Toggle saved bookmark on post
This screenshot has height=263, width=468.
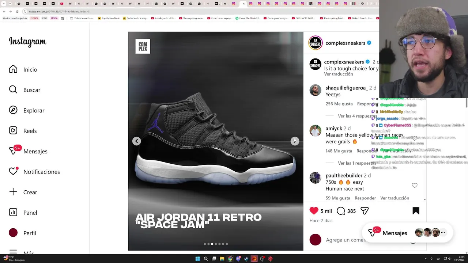pos(416,211)
